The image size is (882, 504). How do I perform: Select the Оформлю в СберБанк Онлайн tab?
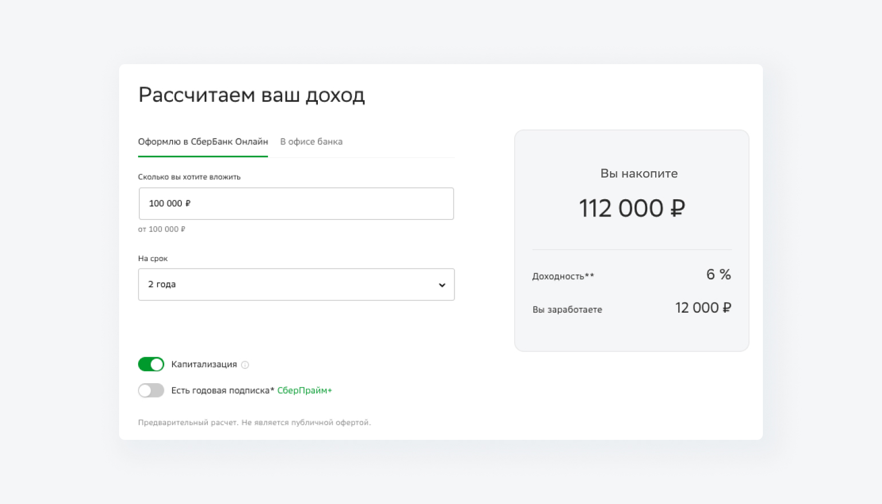coord(203,141)
